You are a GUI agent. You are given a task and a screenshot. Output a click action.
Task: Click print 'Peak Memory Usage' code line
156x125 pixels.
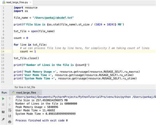coord(77,72)
